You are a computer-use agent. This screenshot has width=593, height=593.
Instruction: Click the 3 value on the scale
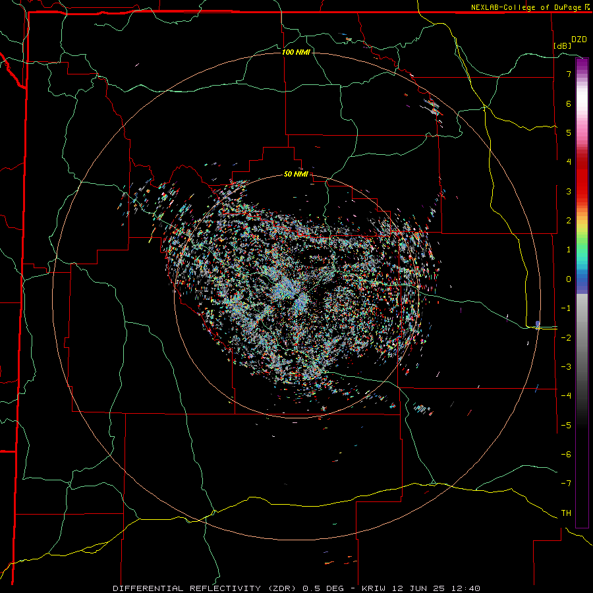click(569, 191)
